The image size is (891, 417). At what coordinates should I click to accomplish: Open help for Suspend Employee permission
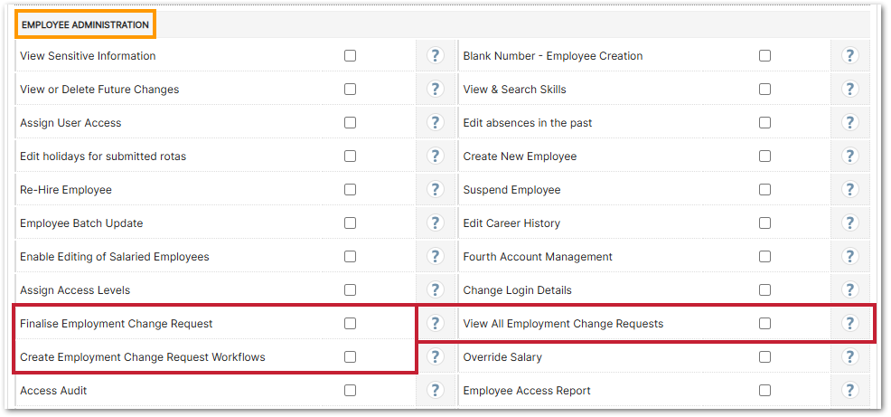(x=849, y=190)
